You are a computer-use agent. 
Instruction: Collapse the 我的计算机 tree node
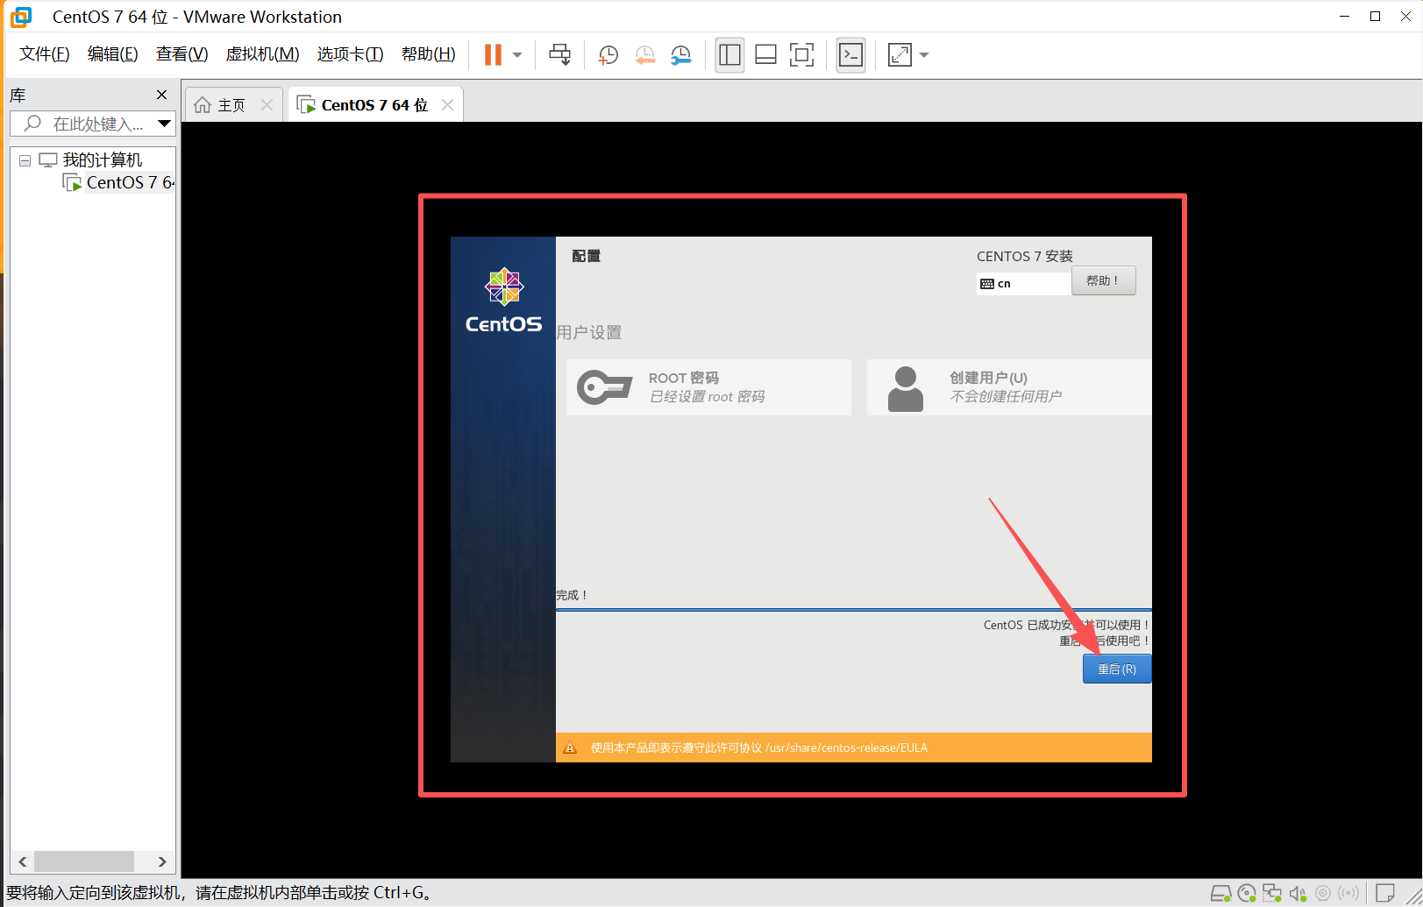(x=25, y=160)
